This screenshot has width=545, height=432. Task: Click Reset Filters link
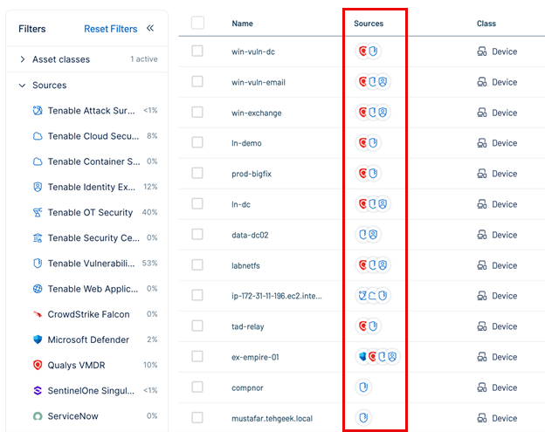click(x=110, y=29)
